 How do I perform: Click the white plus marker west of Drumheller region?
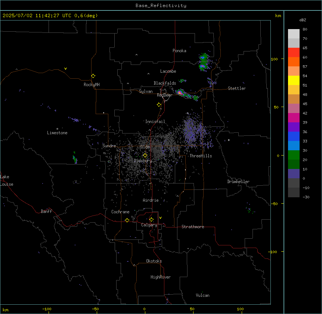coord(229,140)
